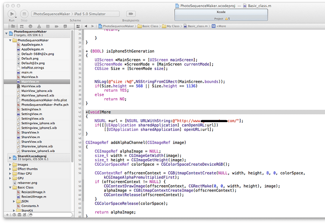Toggle recently edited files filter
Viewport: 325px width, 223px height.
coord(14,215)
